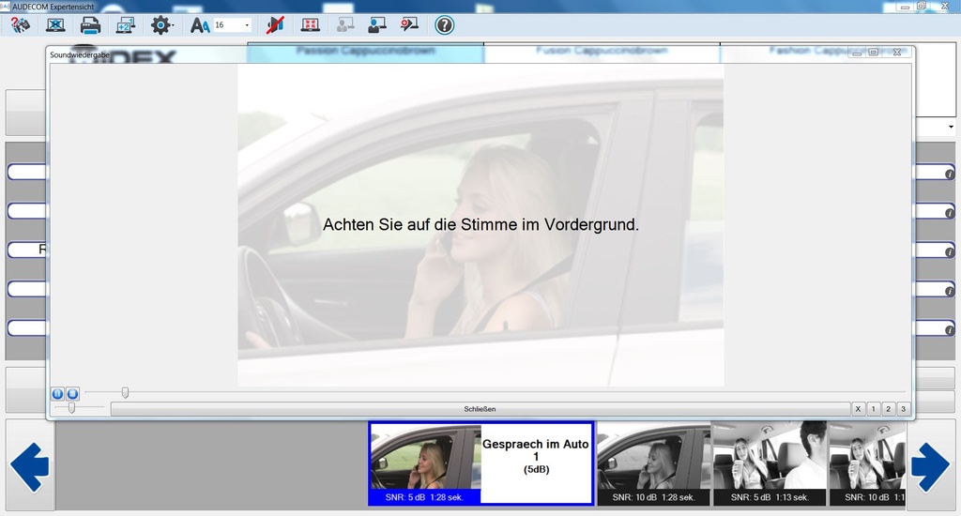This screenshot has width=961, height=516.
Task: Click the 3 button in Soundwiedergabe
Action: point(903,409)
